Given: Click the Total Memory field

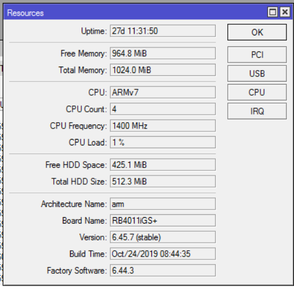Looking at the screenshot, I should pos(163,70).
